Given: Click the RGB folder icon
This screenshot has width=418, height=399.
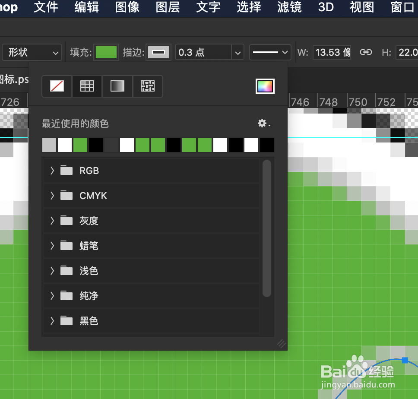Looking at the screenshot, I should [x=66, y=170].
